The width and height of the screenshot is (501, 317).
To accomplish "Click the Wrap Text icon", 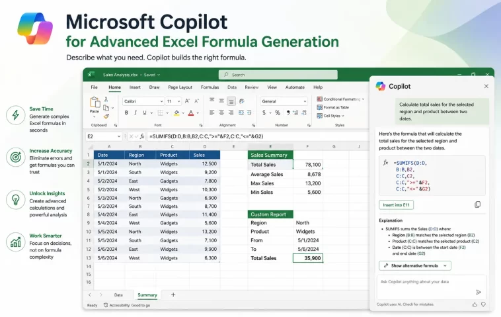I will pyautogui.click(x=241, y=113).
